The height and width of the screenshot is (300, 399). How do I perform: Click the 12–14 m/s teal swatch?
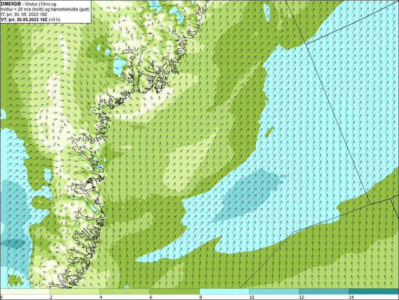point(324,291)
